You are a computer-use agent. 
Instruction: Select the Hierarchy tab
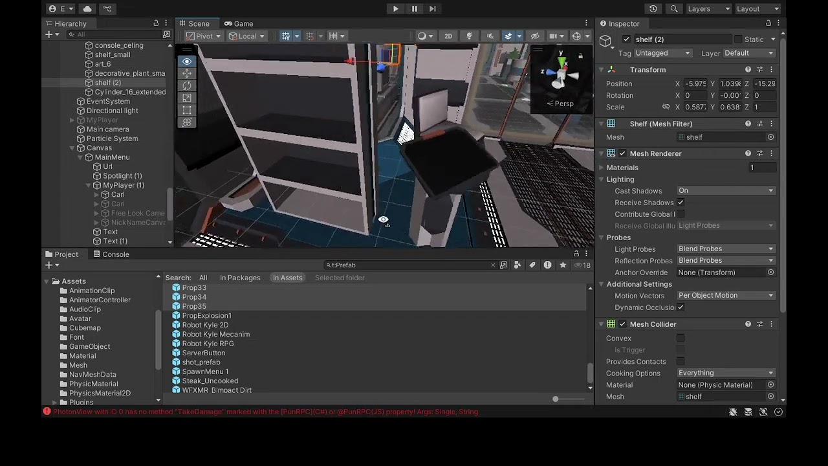pos(65,23)
